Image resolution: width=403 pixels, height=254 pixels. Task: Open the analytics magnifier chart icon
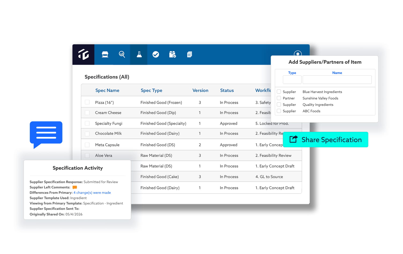coord(122,55)
